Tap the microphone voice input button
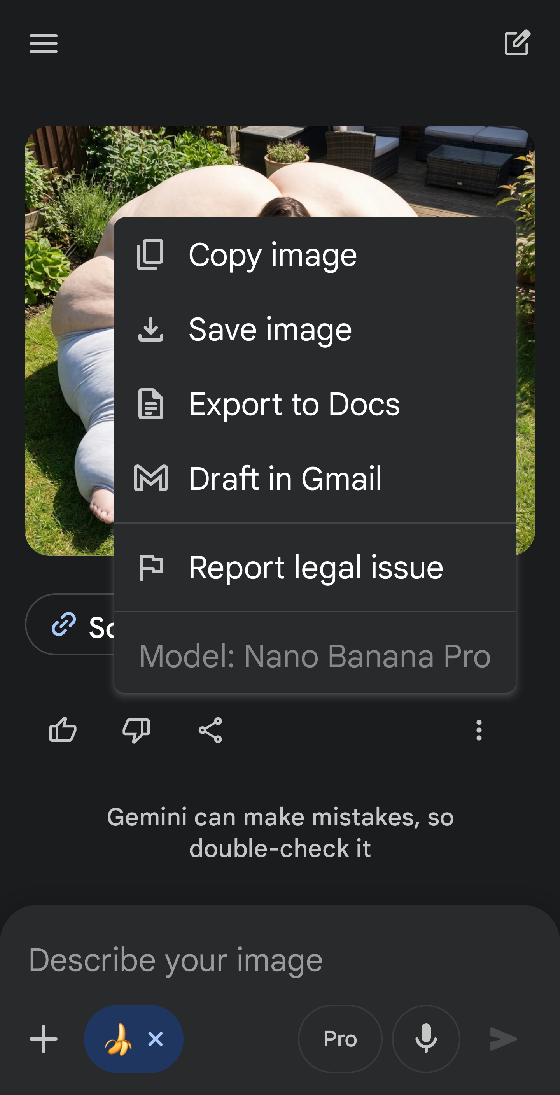The image size is (560, 1095). (x=426, y=1039)
